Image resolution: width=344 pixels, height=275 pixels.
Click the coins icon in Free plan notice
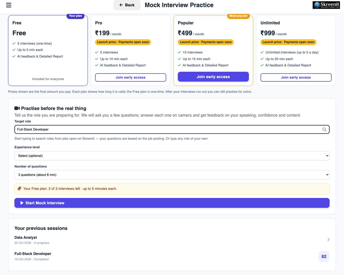(x=19, y=189)
